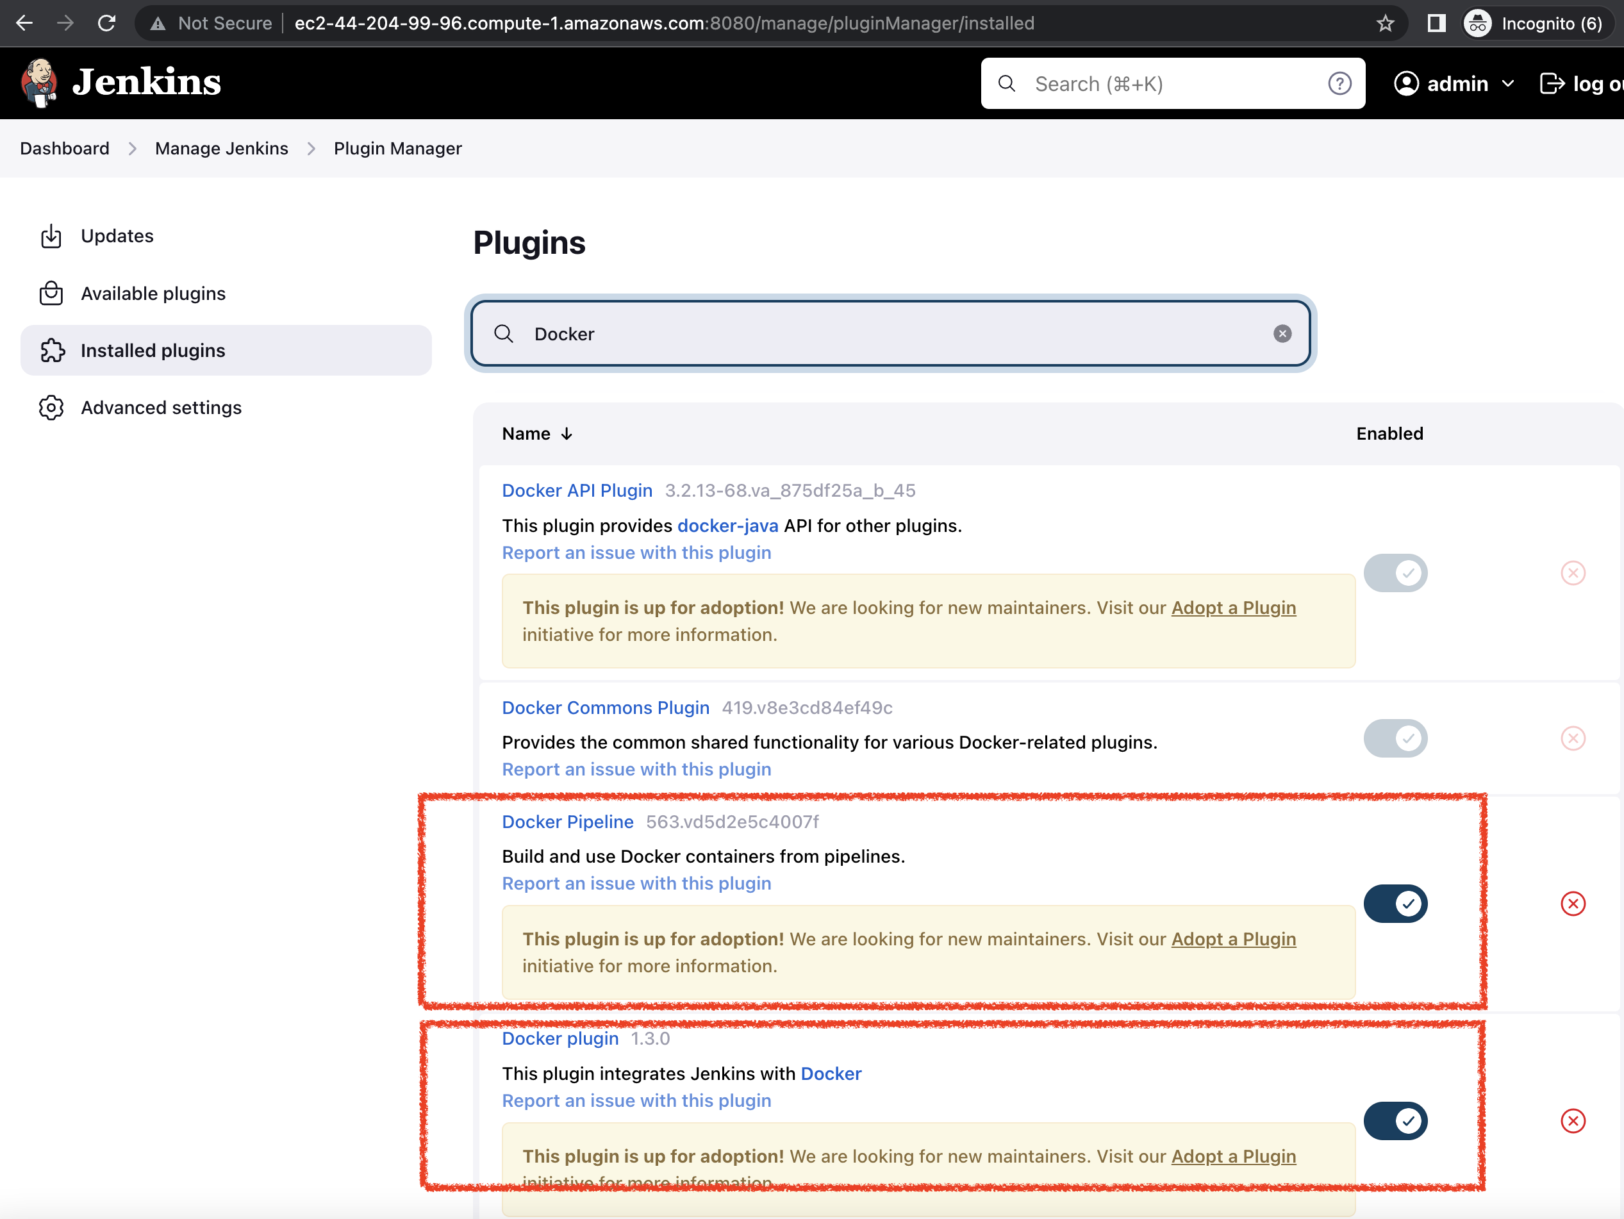This screenshot has width=1624, height=1219.
Task: Bookmark page with the star icon
Action: (x=1385, y=24)
